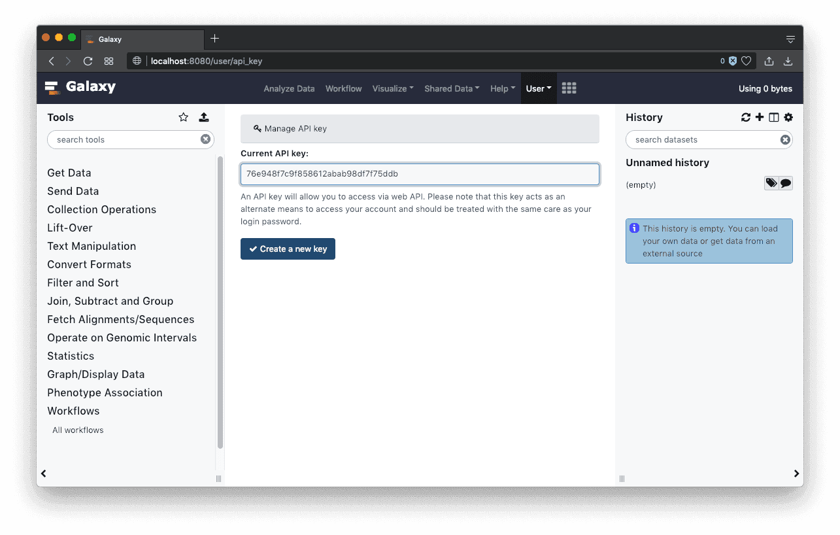This screenshot has width=840, height=535.
Task: Click the favorites star icon in Tools
Action: pos(184,117)
